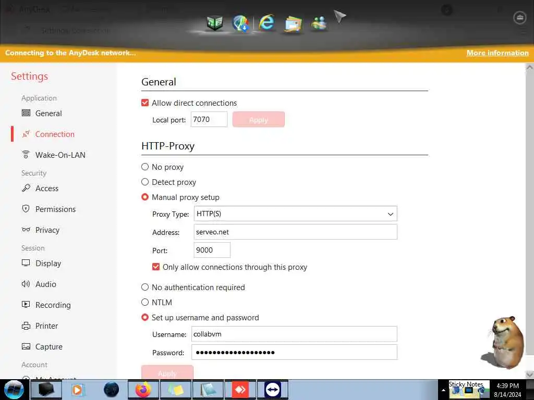Switch to AnyDesk red taskbar icon
This screenshot has width=534, height=400.
[x=240, y=390]
